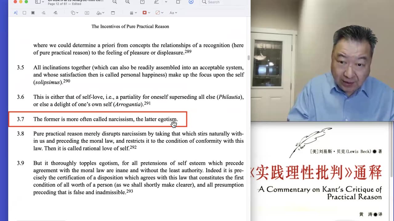Insert a Text box annotation

click(87, 13)
